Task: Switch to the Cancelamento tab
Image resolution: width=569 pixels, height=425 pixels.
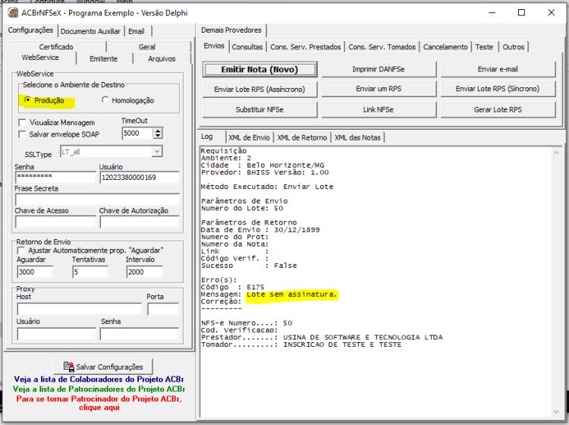Action: 445,47
